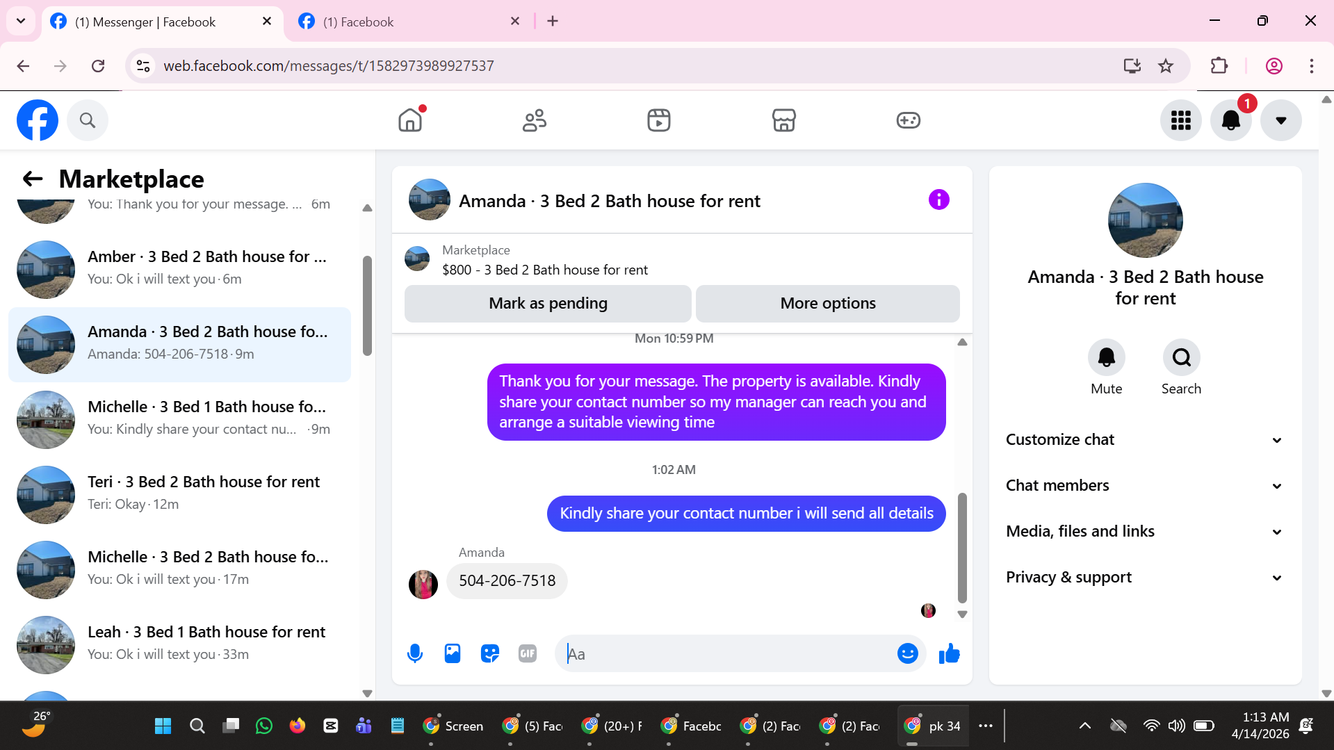Bookmark this page star icon
This screenshot has width=1334, height=750.
point(1166,66)
